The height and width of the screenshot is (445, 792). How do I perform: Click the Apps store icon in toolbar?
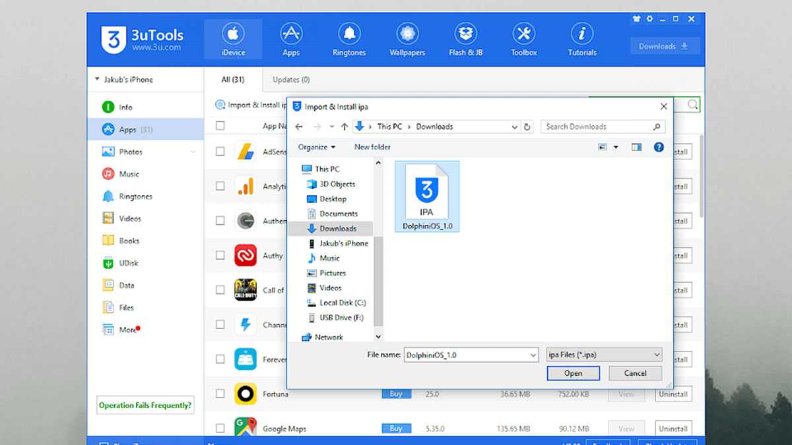(x=290, y=40)
